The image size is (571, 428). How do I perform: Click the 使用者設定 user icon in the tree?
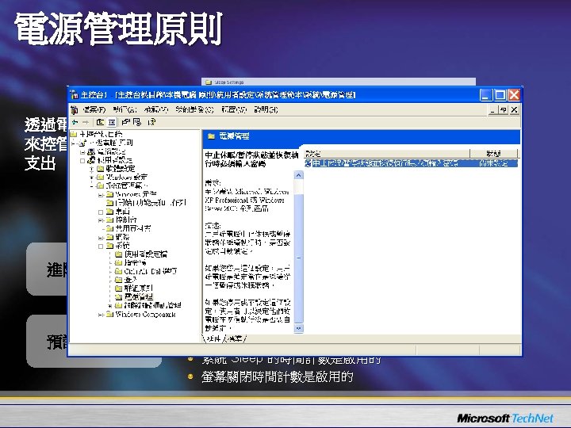91,160
